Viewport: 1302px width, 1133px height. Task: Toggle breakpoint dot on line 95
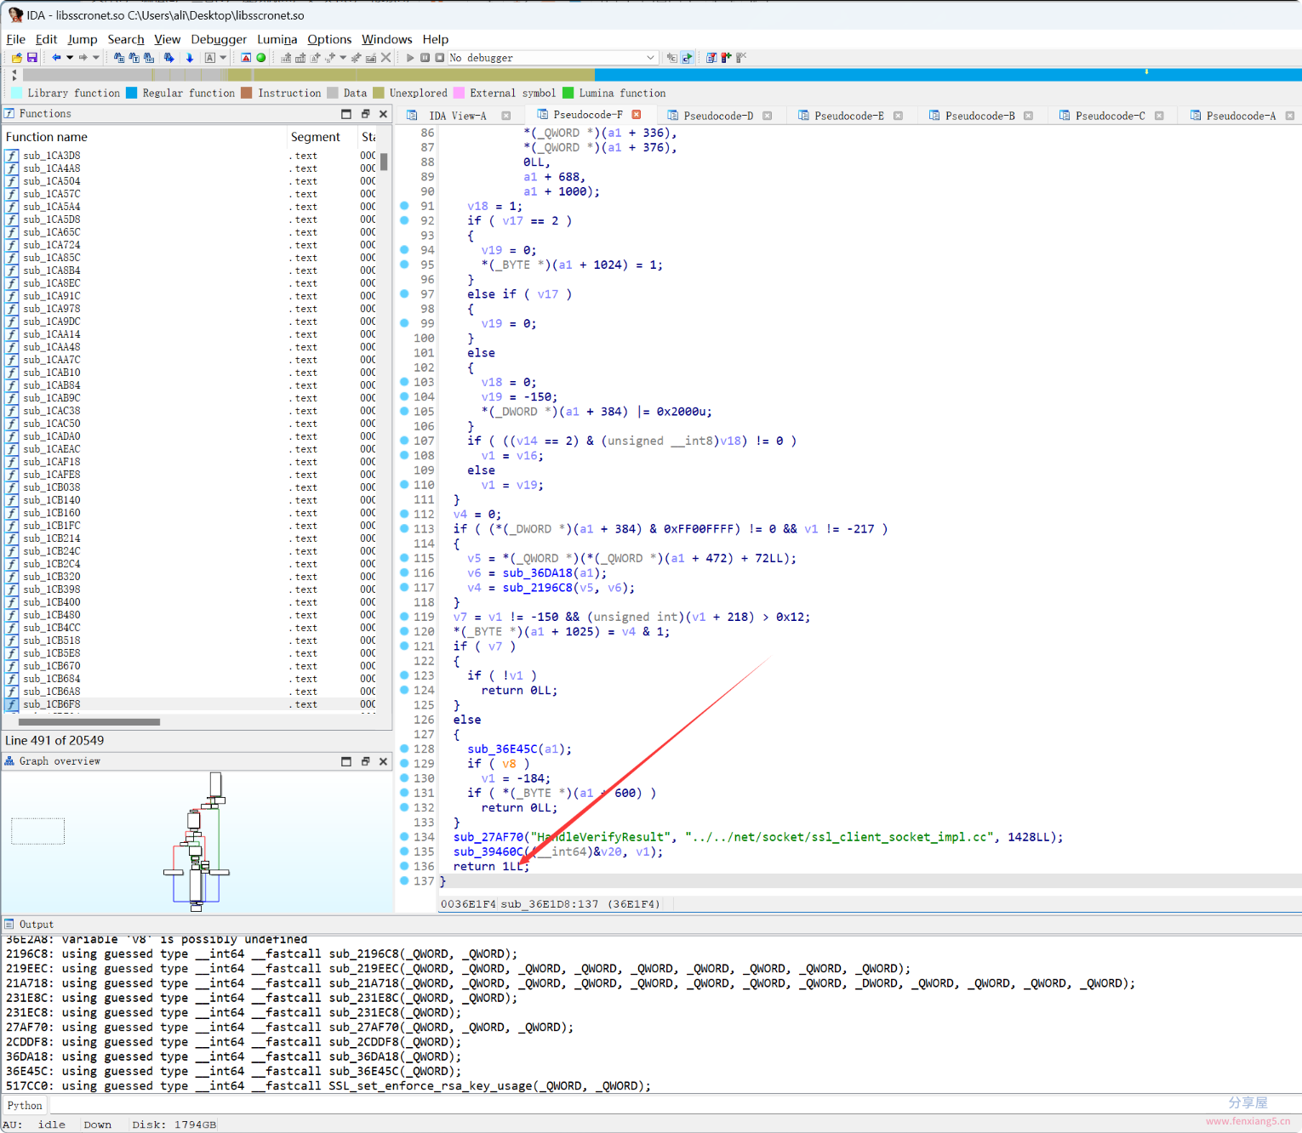404,265
